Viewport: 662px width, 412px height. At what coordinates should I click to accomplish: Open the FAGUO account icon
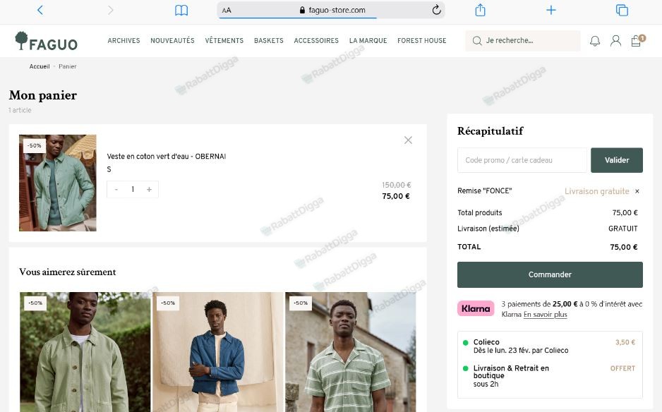(x=615, y=40)
